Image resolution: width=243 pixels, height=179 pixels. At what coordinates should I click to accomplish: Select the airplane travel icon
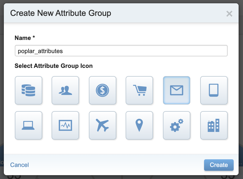pos(103,125)
